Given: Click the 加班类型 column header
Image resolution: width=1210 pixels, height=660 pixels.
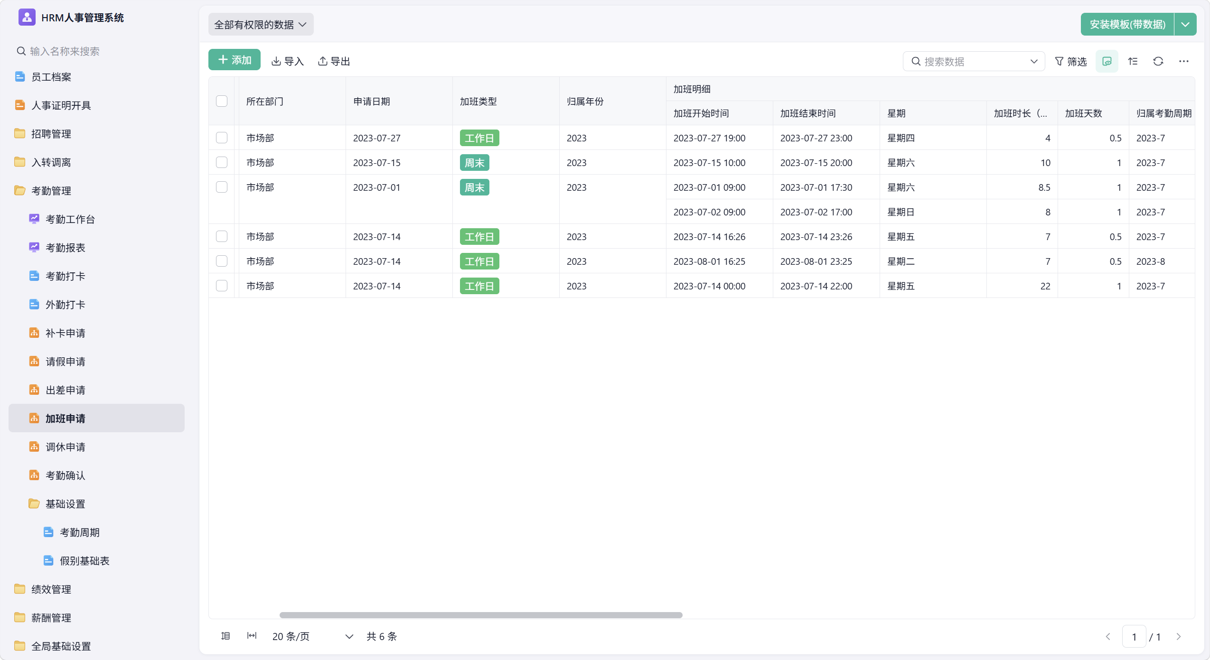Looking at the screenshot, I should 506,101.
